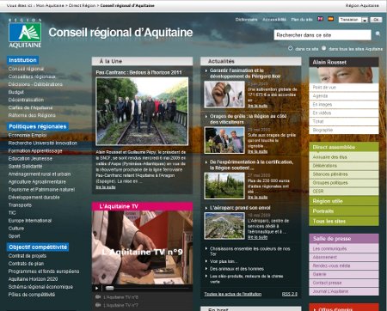
Task: Open the Institution menu heading
Action: pyautogui.click(x=22, y=60)
